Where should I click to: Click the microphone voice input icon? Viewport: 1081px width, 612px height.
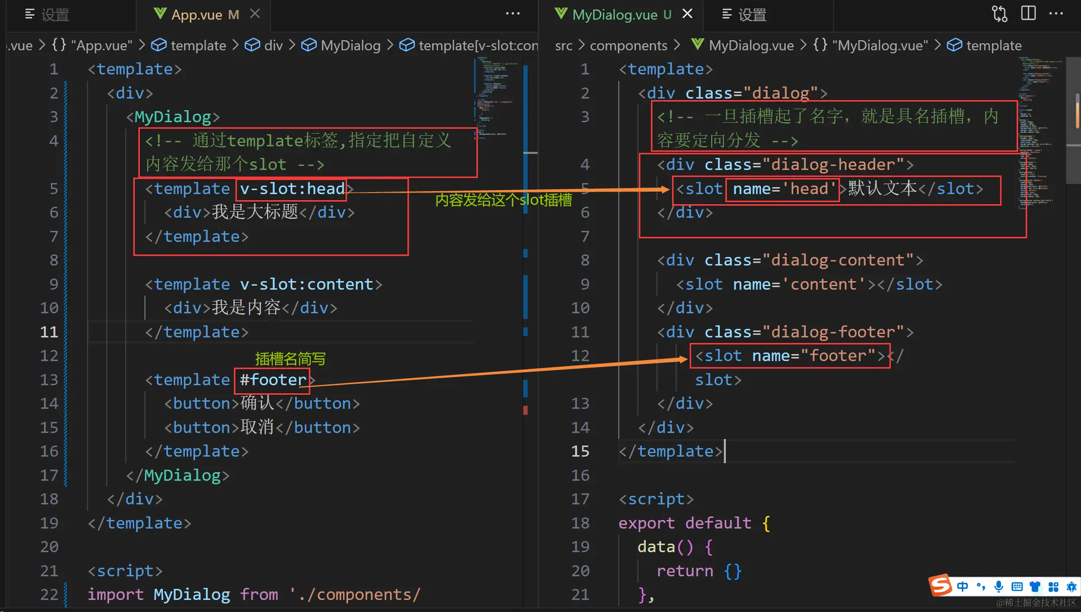999,586
